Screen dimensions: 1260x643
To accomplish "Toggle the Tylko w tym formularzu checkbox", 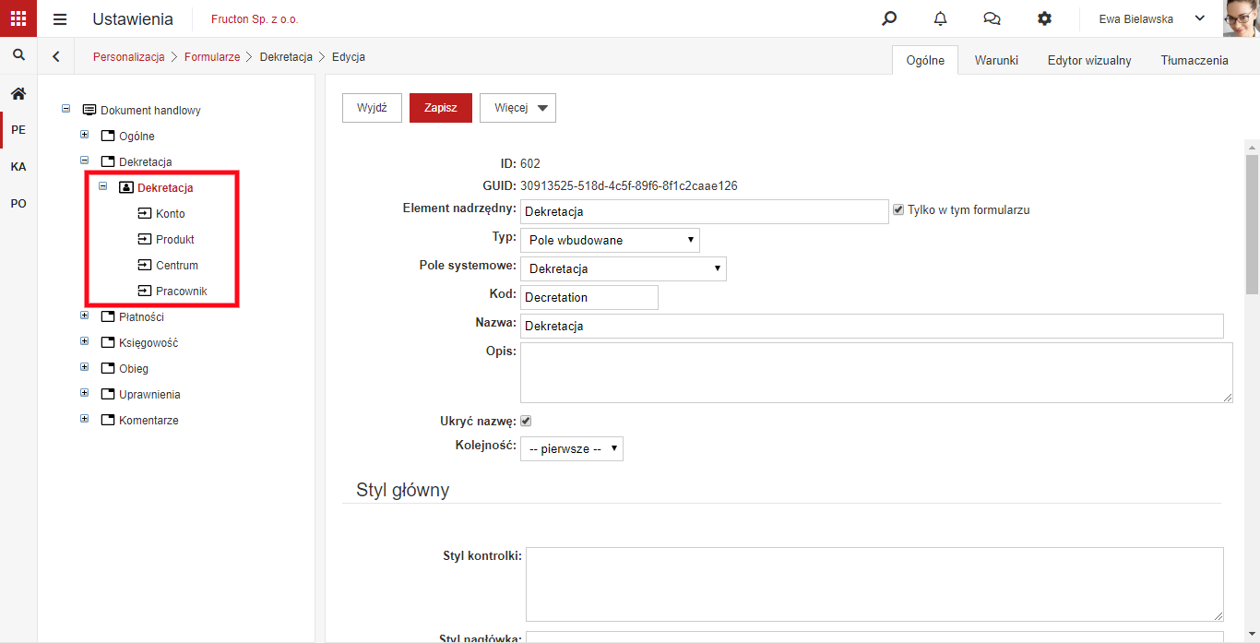I will coord(898,210).
